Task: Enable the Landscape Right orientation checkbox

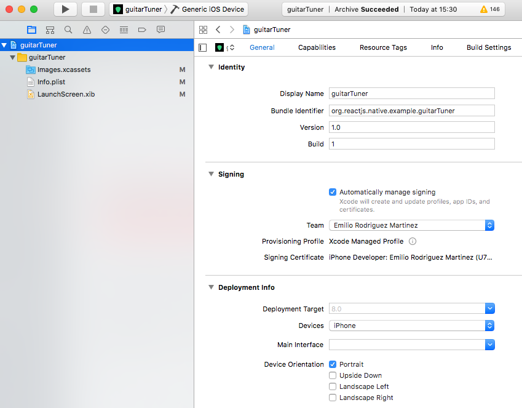Action: (x=333, y=398)
